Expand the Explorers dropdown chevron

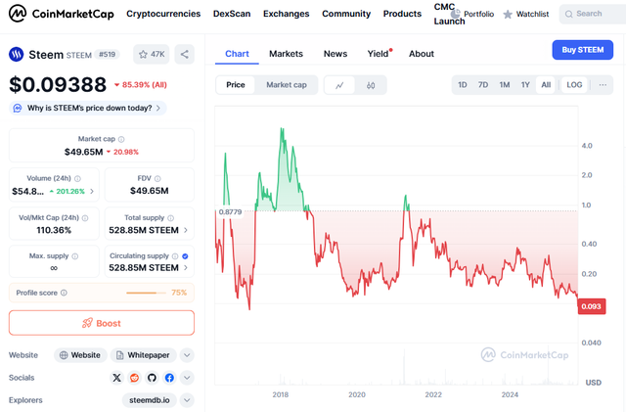click(x=187, y=399)
